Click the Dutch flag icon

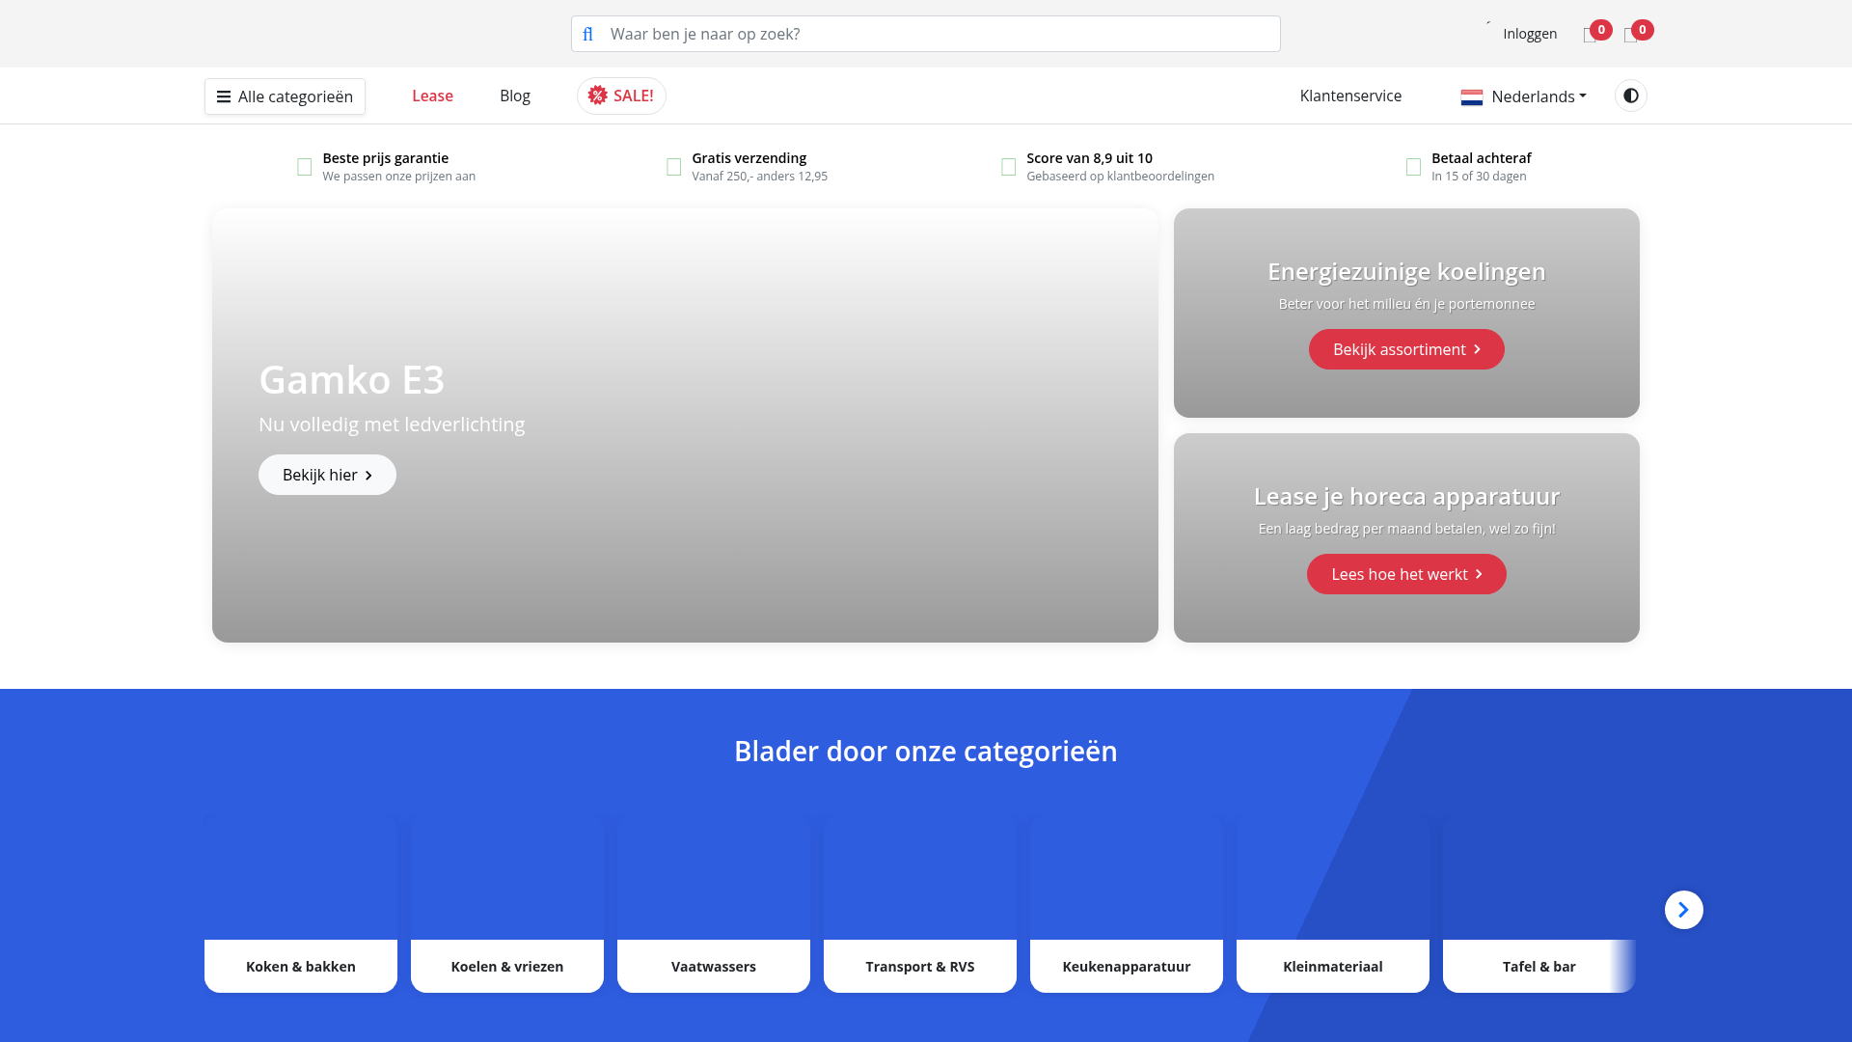pos(1471,96)
